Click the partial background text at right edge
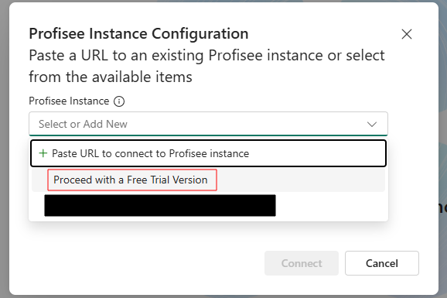This screenshot has height=298, width=447. click(x=442, y=207)
